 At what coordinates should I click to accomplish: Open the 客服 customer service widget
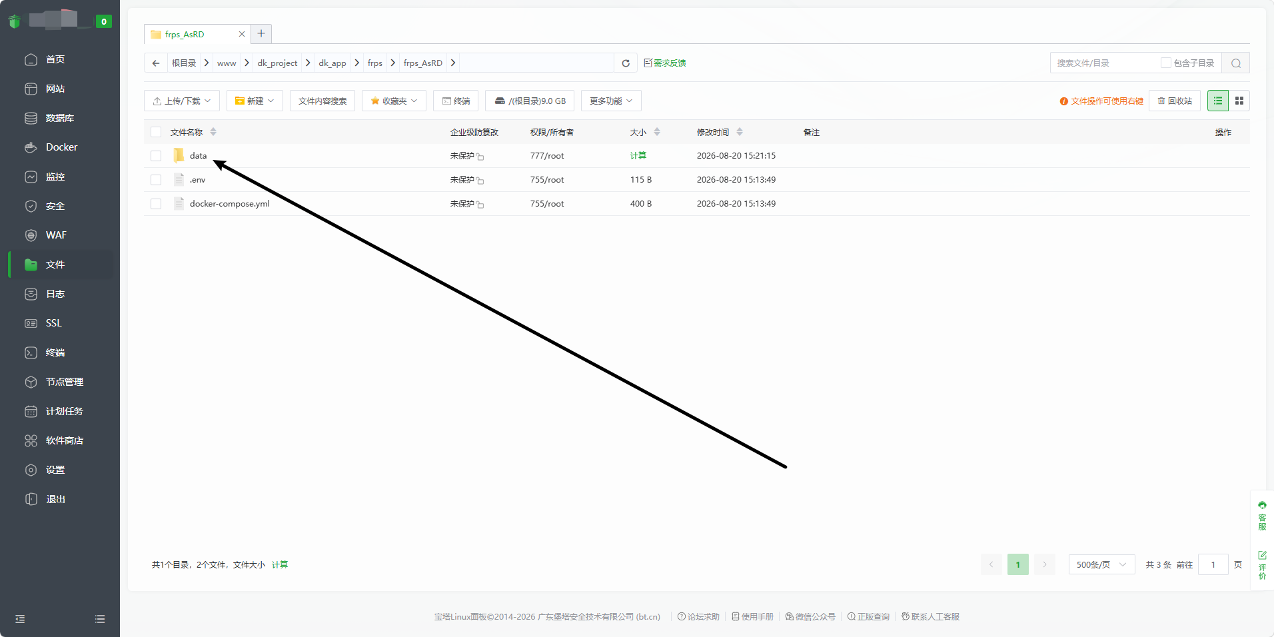(x=1262, y=515)
